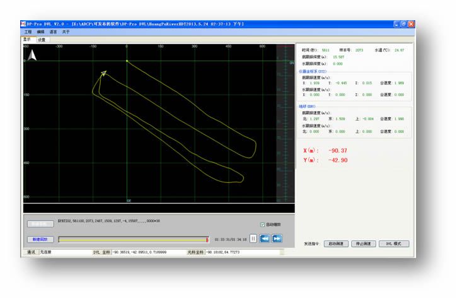The image size is (457, 299).
Task: Click the yellow playback progress bar
Action: click(x=134, y=240)
